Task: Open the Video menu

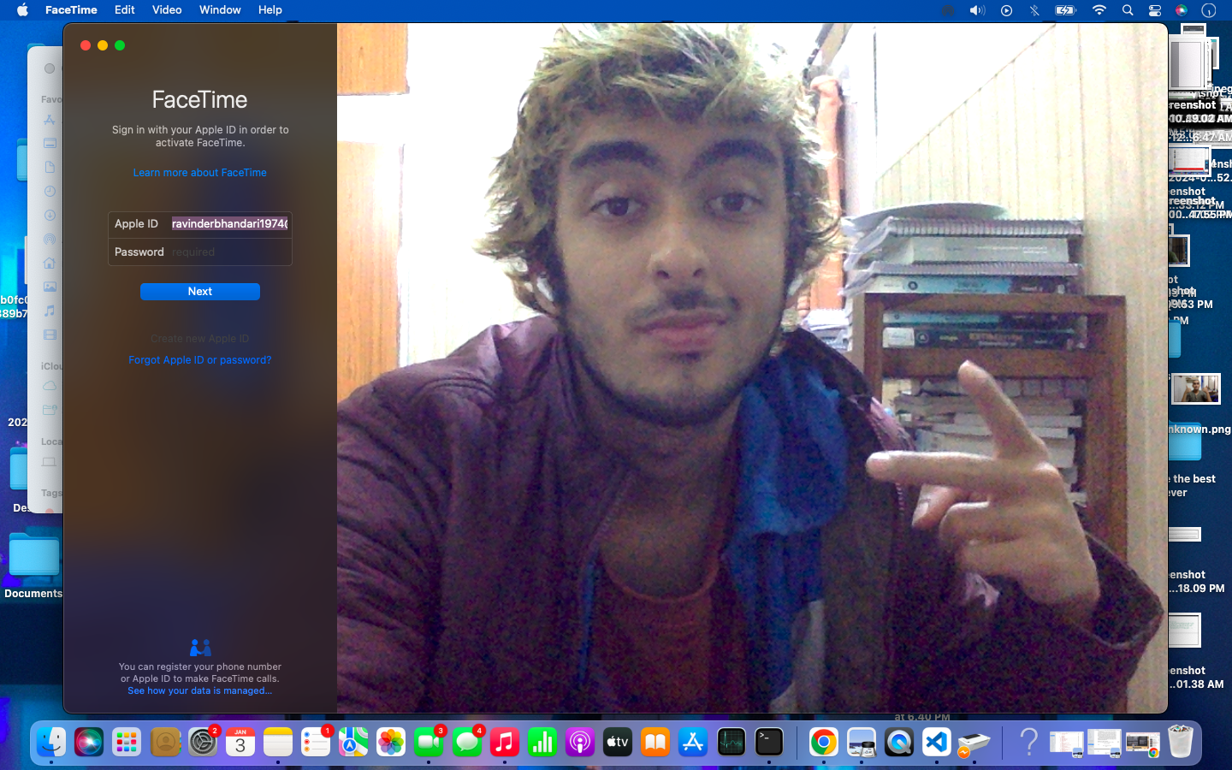Action: click(167, 10)
